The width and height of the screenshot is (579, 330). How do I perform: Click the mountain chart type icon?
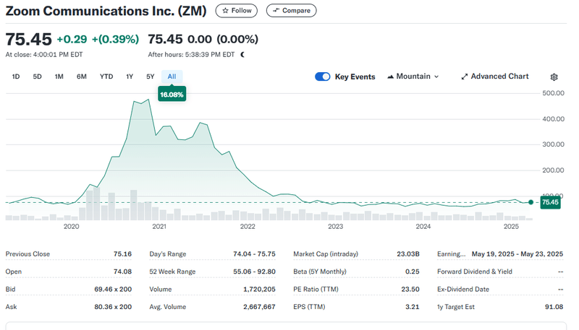click(x=392, y=77)
